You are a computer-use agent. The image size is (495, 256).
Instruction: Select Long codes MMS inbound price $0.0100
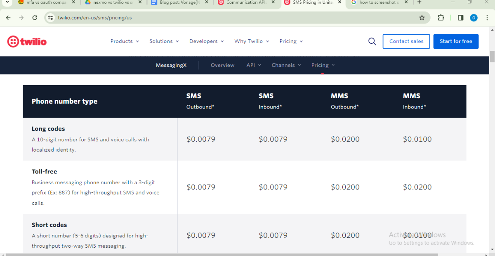tap(417, 139)
